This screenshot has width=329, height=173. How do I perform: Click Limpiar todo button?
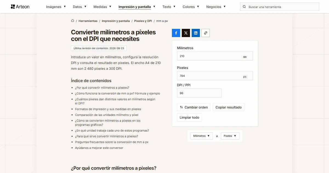coord(189,118)
